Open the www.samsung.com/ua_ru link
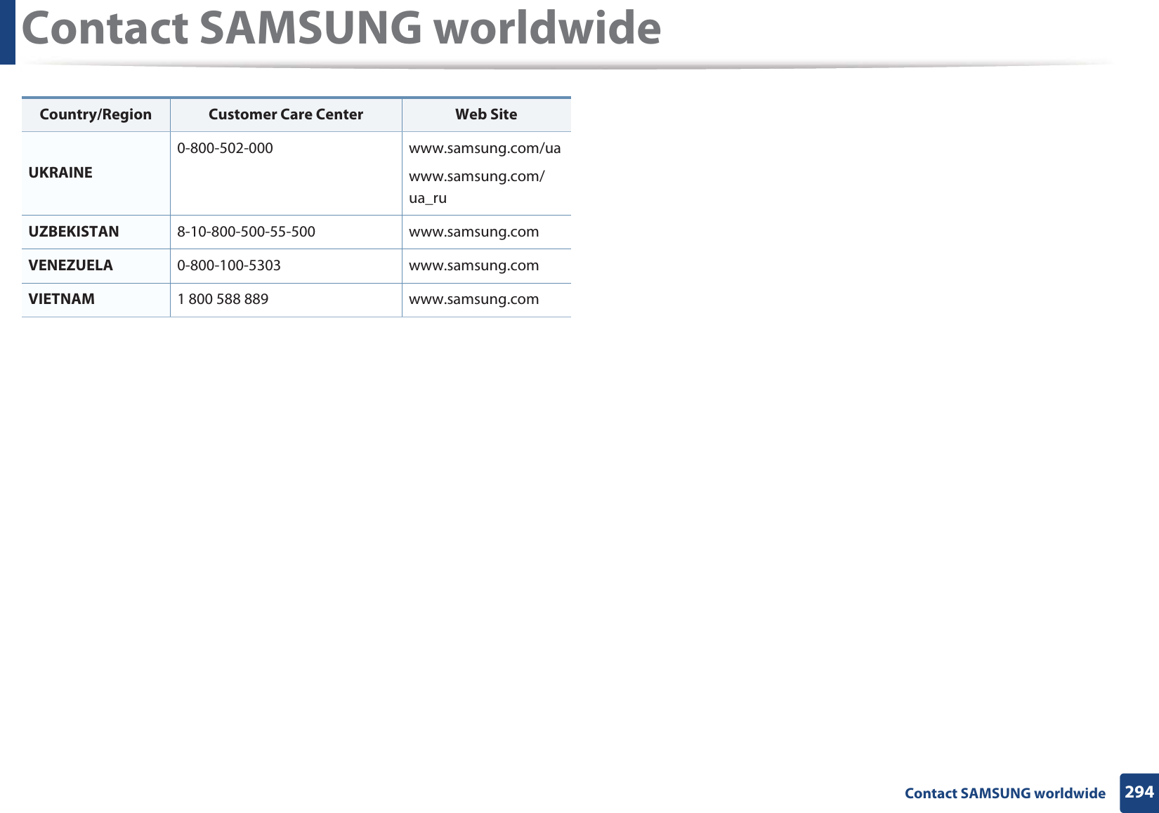Viewport: 1159px width, 813px height. tap(476, 187)
